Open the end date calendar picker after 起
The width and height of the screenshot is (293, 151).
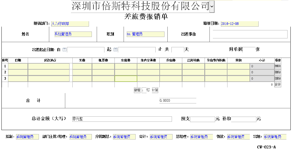(x=116, y=49)
